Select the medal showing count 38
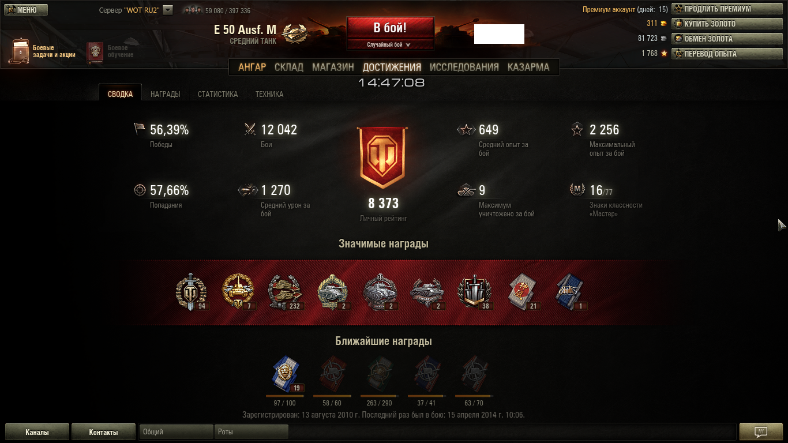The image size is (788, 443). pyautogui.click(x=474, y=292)
